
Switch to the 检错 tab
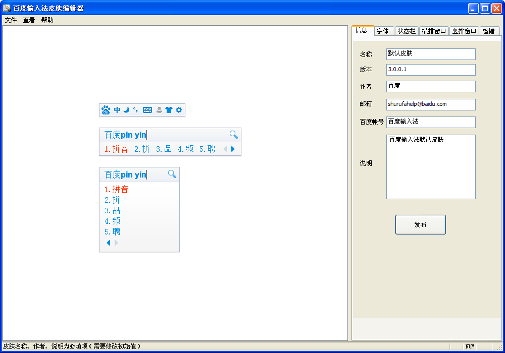click(489, 31)
